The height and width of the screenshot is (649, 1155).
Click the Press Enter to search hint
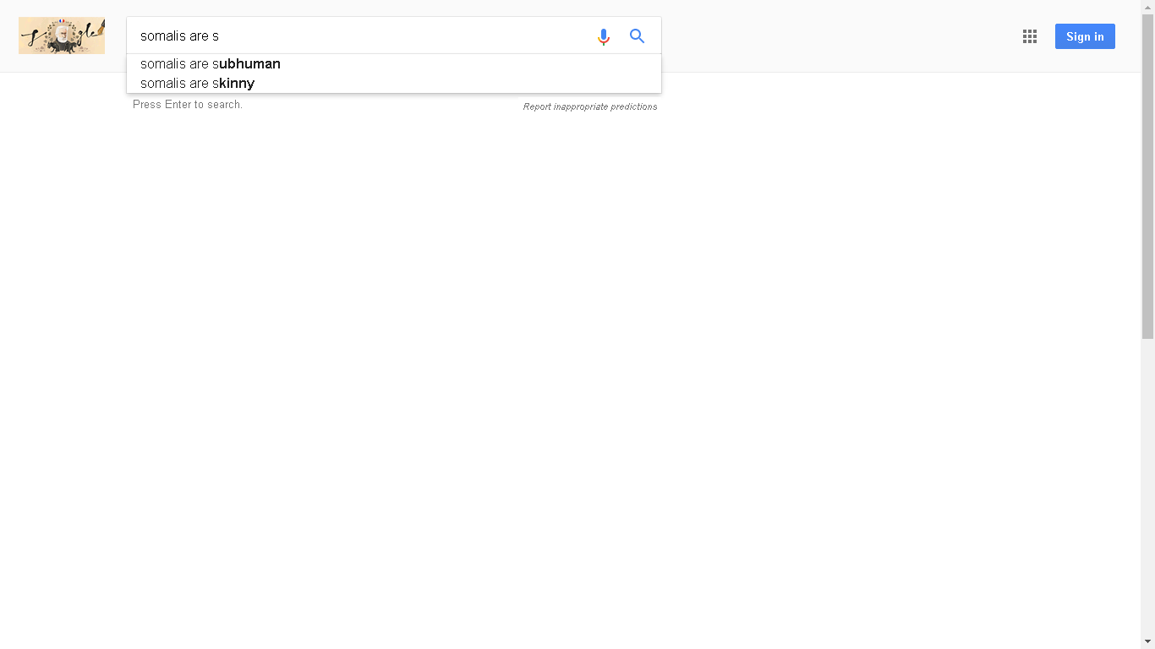click(x=188, y=105)
